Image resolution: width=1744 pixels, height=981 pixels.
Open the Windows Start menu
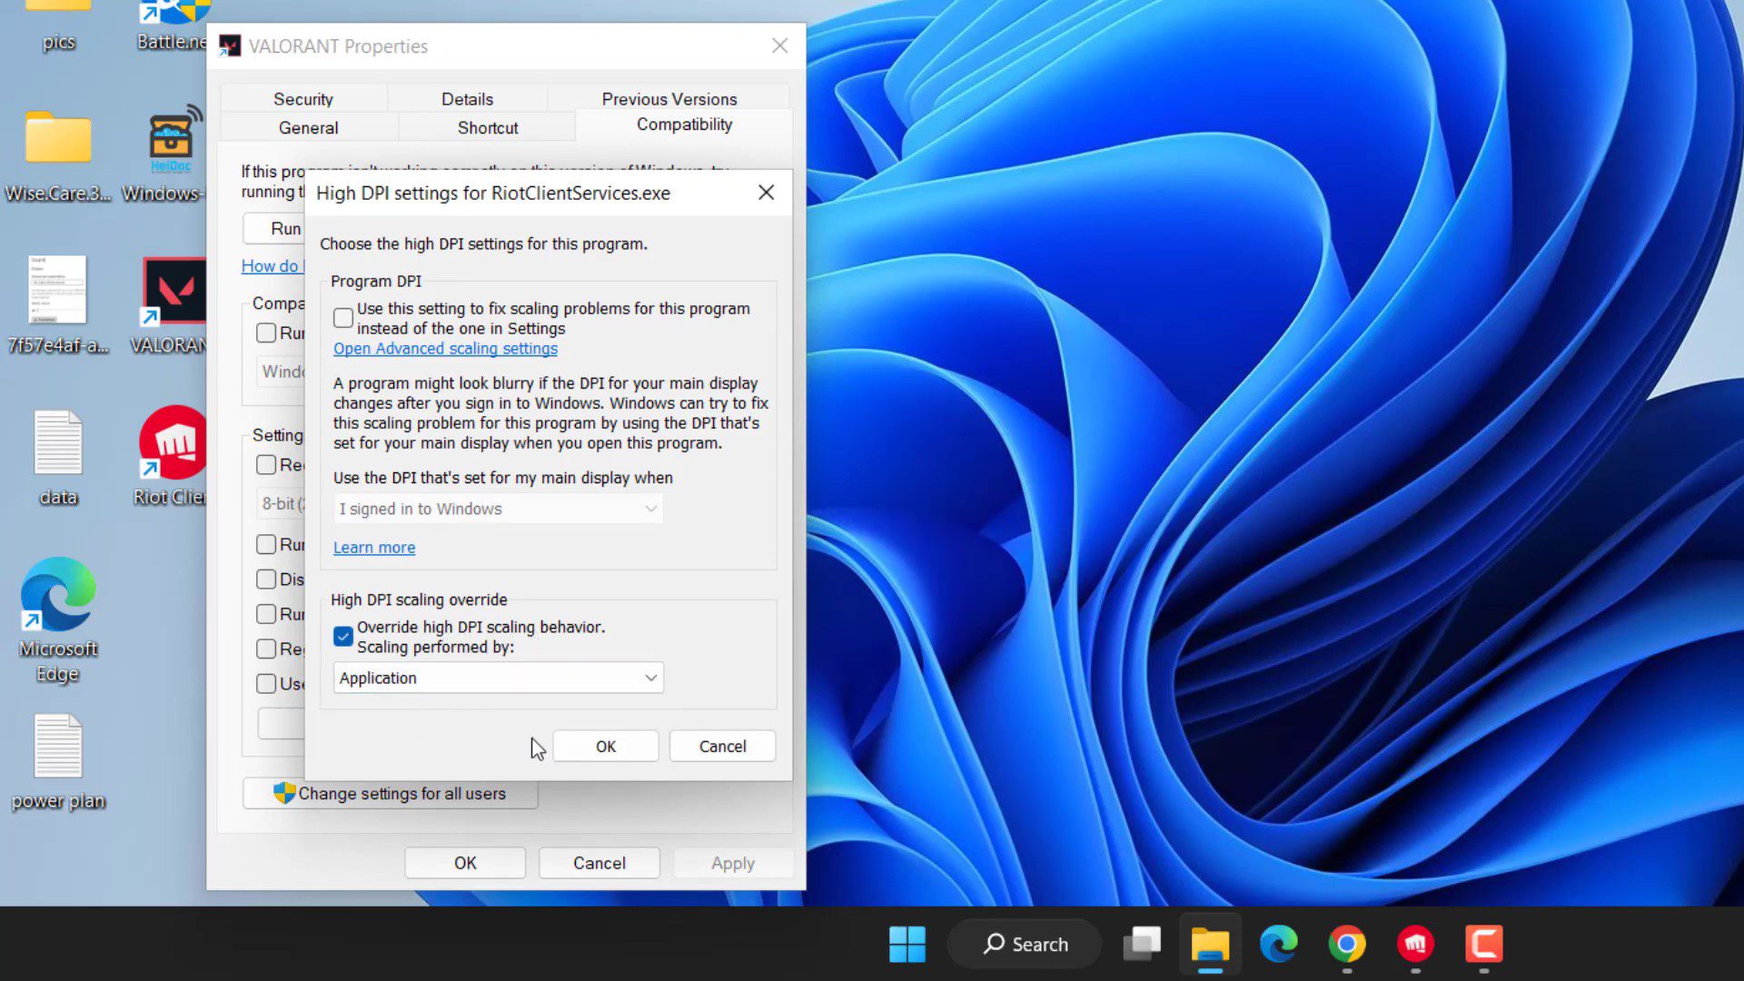(x=907, y=945)
